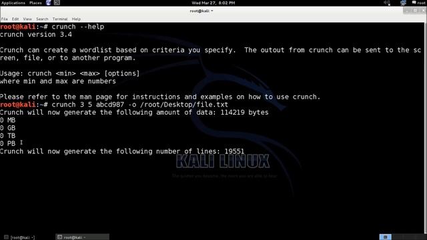Screen dimensions: 427x240
Task: Launch the Iceweasel browser icon in top panel
Action: [x=49, y=3]
